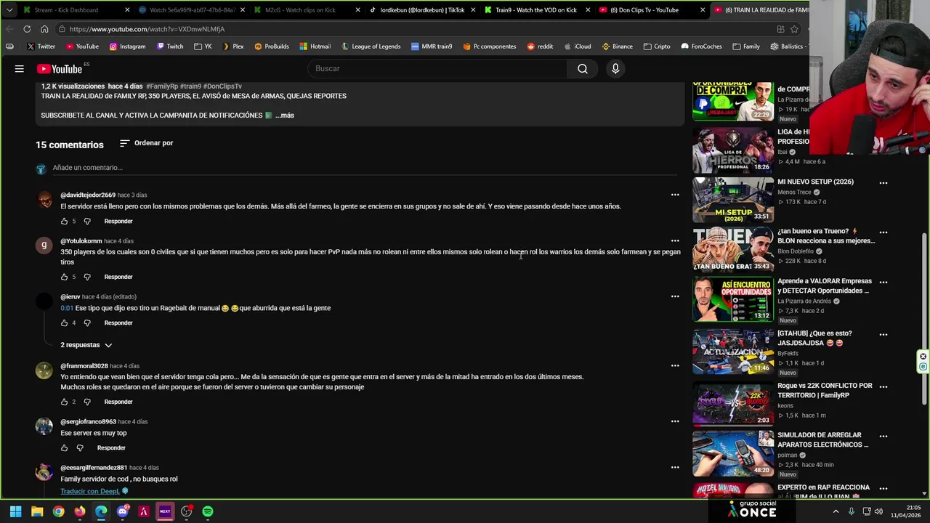Viewport: 930px width, 523px height.
Task: Open GTAHUB ¿Que es esto? video thumbnail
Action: [x=733, y=351]
